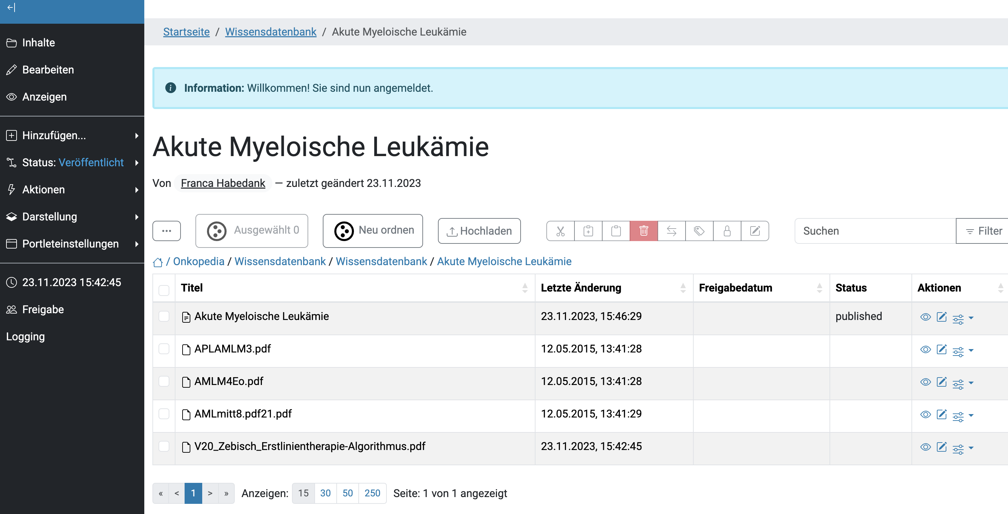The image size is (1008, 514).
Task: View AMLmitt8.pdf21.pdf with eye icon
Action: coord(925,414)
